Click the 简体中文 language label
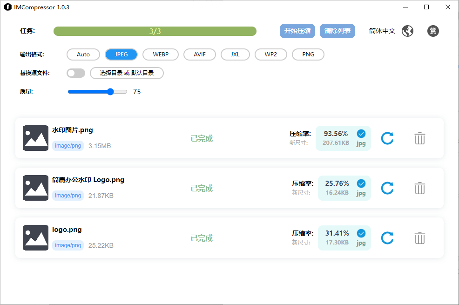Image resolution: width=459 pixels, height=305 pixels. click(382, 31)
